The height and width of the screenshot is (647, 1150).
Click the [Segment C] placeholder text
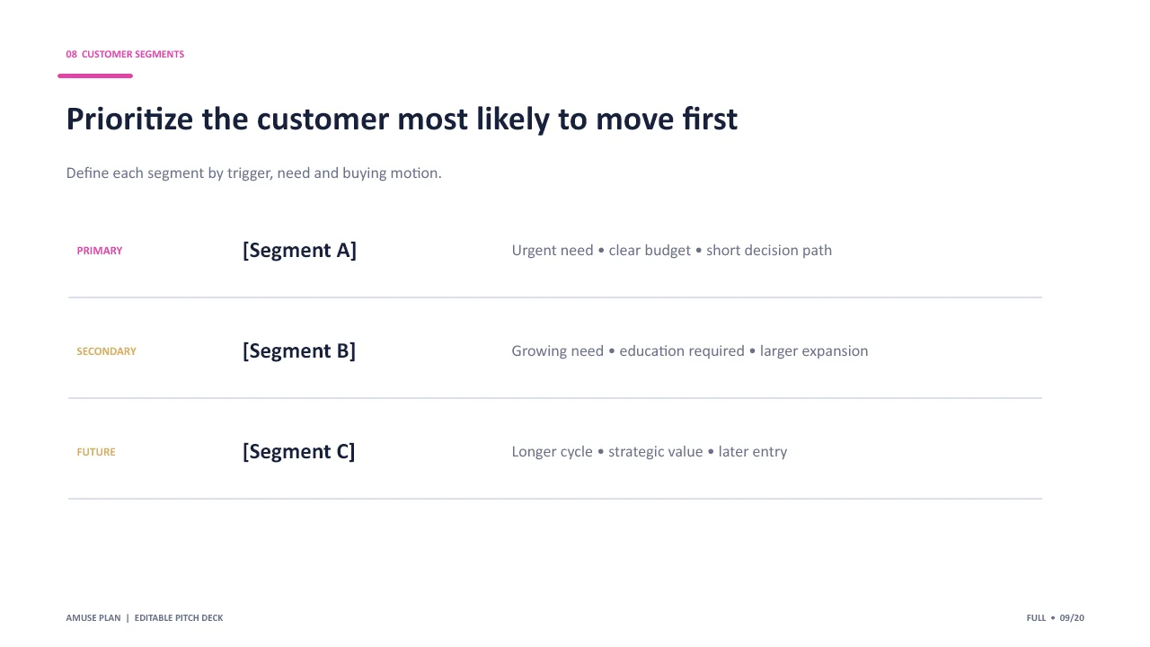298,452
